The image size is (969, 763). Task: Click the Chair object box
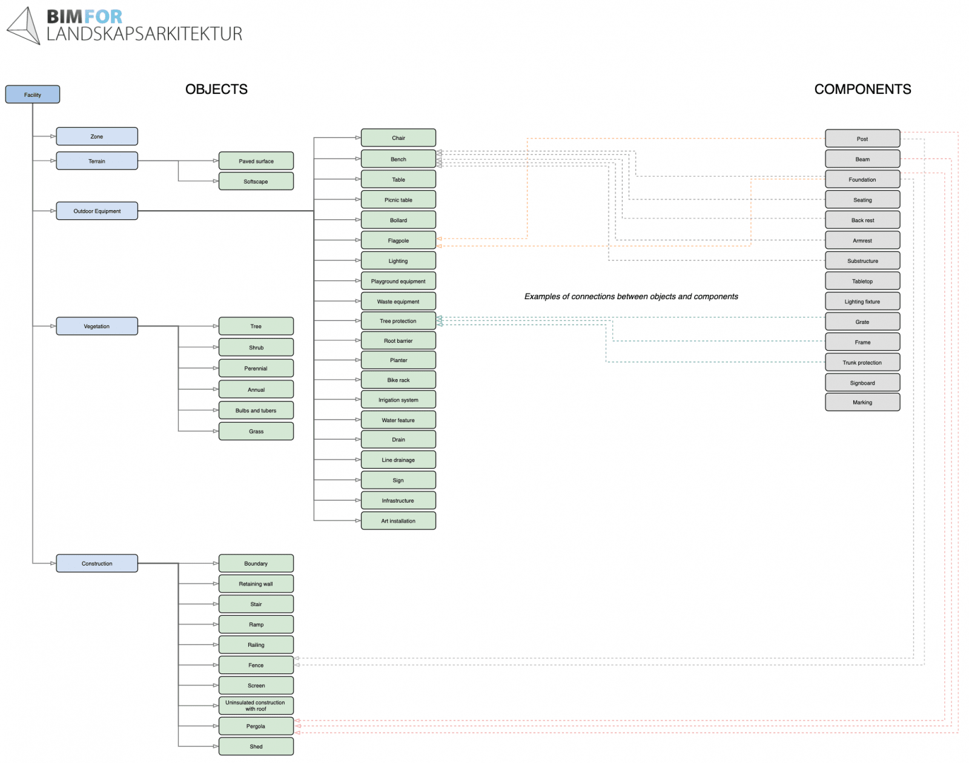(399, 138)
